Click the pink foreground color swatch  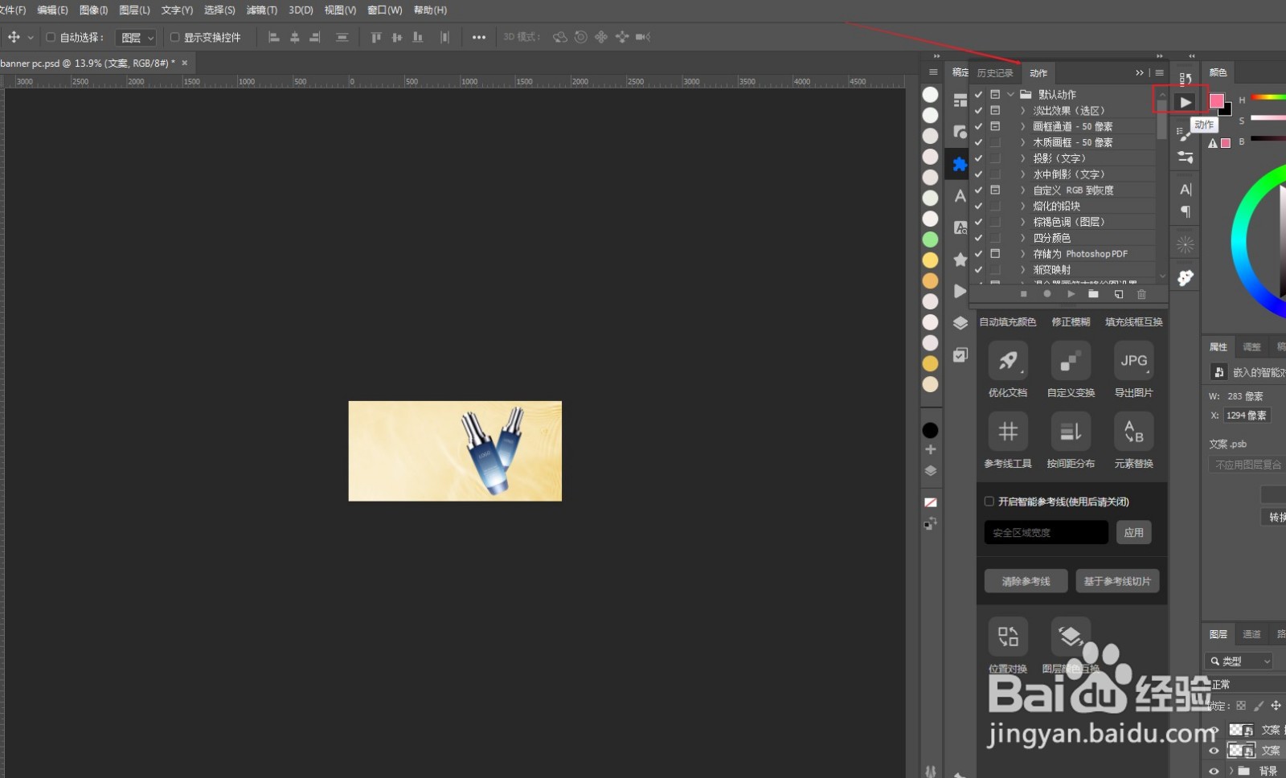pyautogui.click(x=1216, y=101)
